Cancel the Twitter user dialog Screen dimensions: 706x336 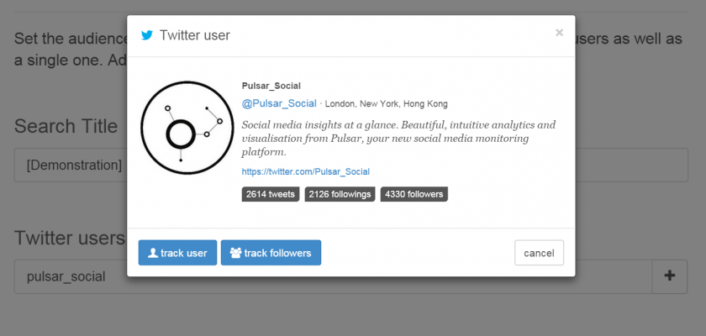(539, 253)
